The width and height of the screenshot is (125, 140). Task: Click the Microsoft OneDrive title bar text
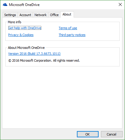tap(24, 5)
